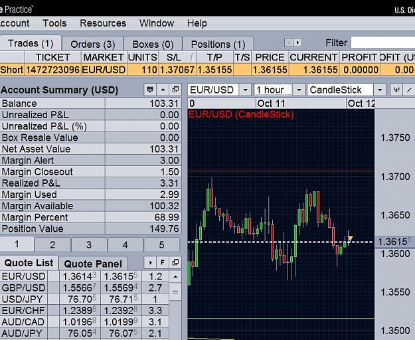Image resolution: width=415 pixels, height=340 pixels.
Task: Click the Balance row in Account Summary
Action: [x=90, y=104]
